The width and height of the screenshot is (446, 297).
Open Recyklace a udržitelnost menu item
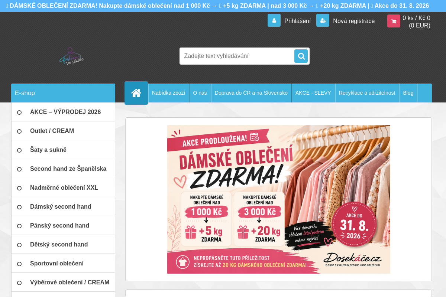click(367, 93)
